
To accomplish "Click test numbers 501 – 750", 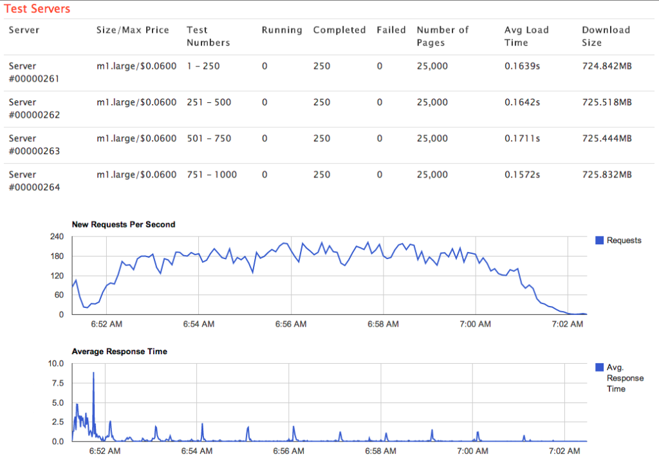I will pos(209,138).
